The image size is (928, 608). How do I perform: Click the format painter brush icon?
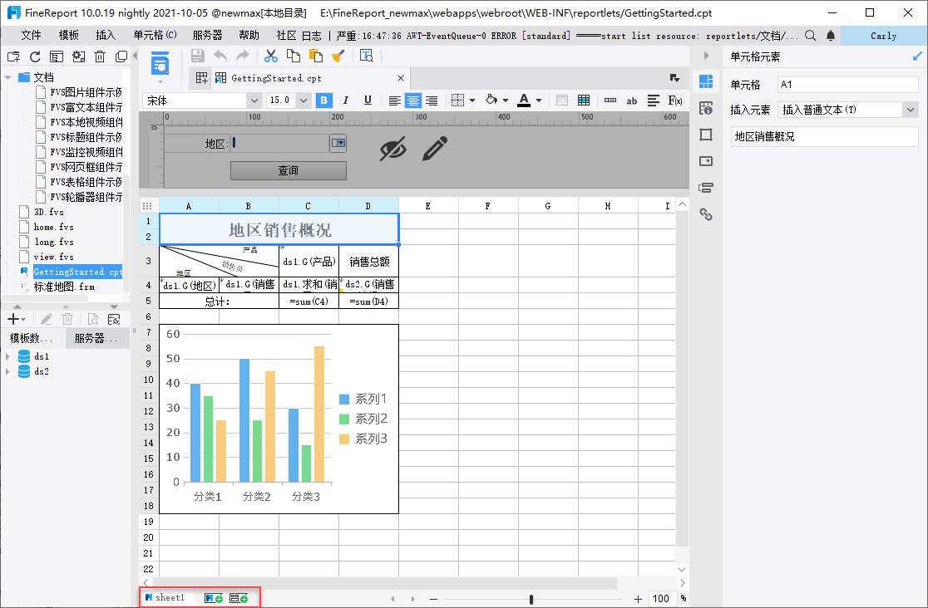coord(338,56)
